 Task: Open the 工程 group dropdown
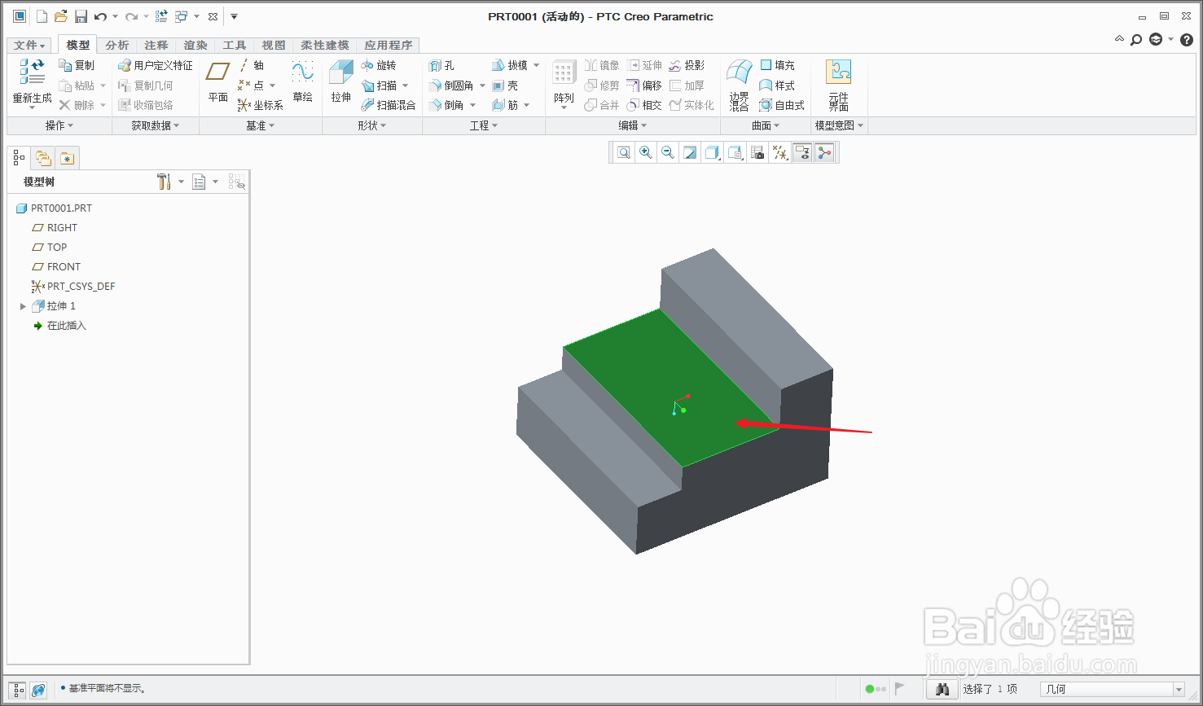[484, 125]
